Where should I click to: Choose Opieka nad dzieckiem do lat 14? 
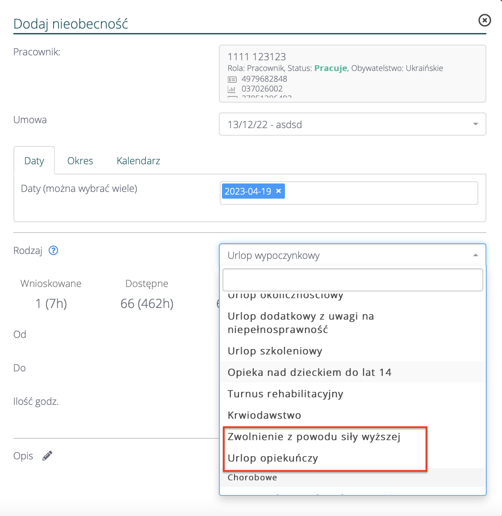[310, 372]
